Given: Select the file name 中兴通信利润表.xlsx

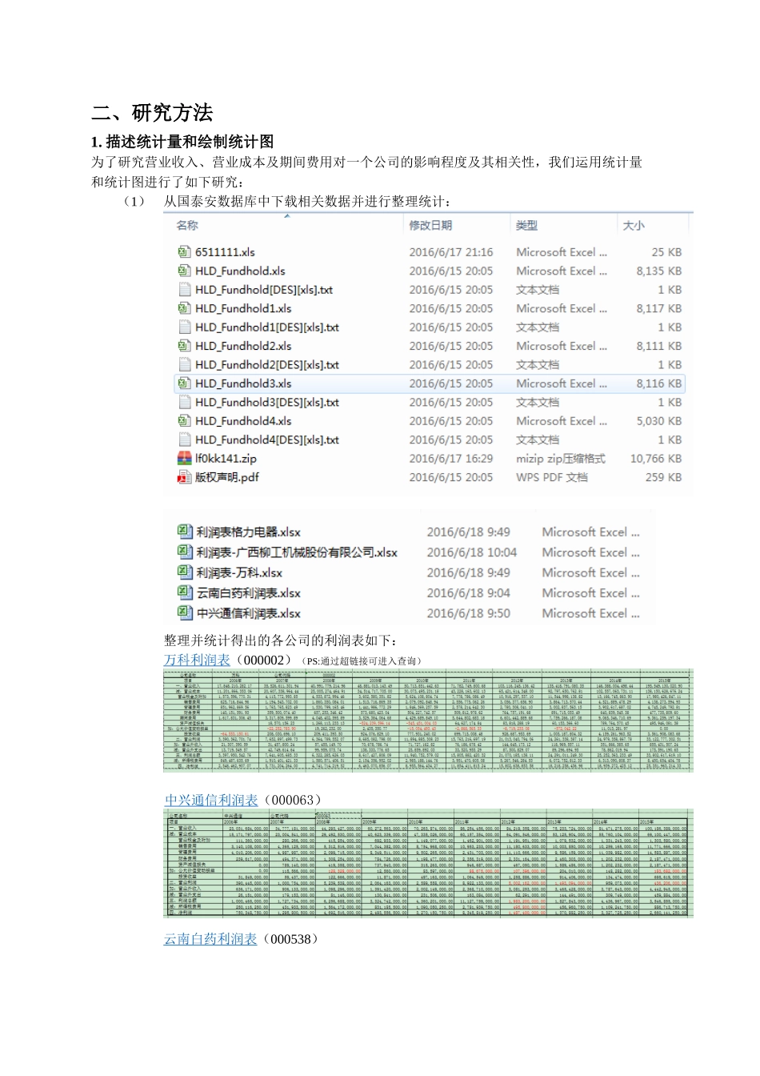Looking at the screenshot, I should point(249,613).
